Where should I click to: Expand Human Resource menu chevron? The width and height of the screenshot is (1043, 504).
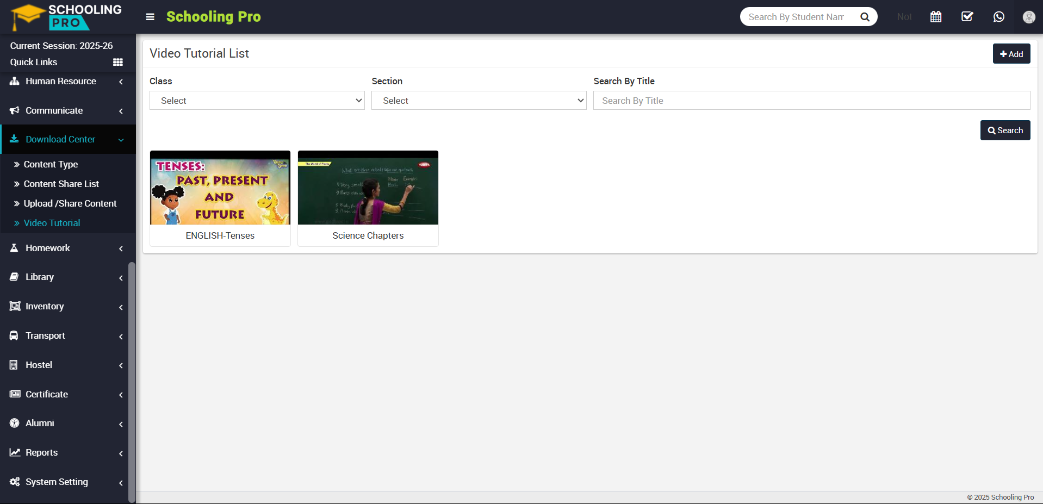point(121,82)
